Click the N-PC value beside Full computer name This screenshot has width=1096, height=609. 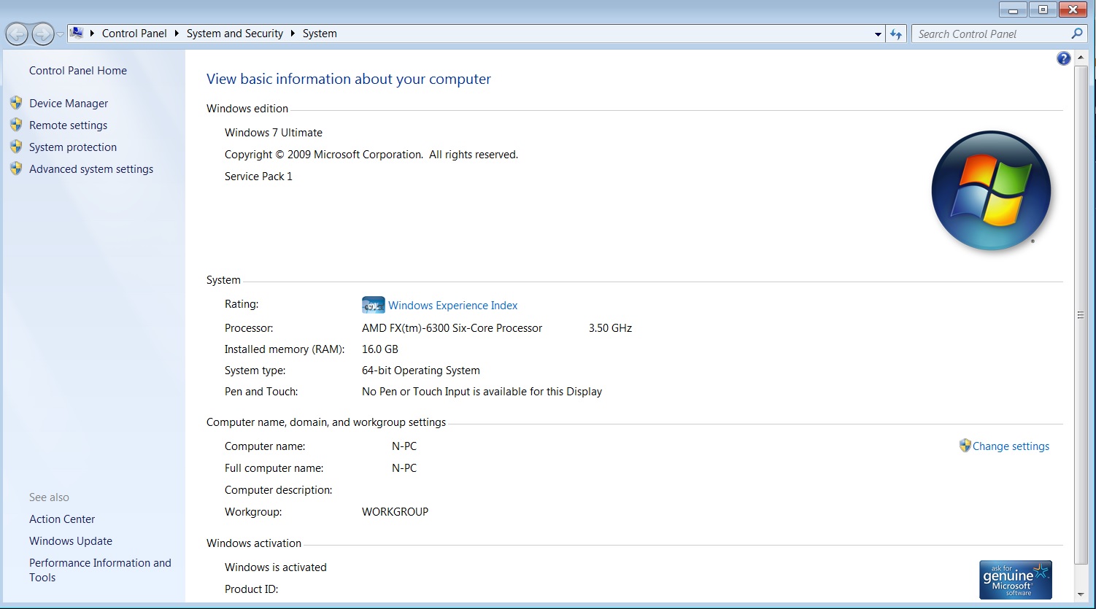pyautogui.click(x=404, y=468)
